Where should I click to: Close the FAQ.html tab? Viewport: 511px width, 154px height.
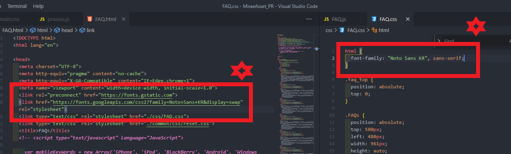[123, 19]
